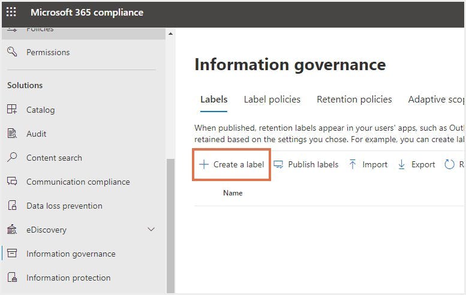Go to Content search

pyautogui.click(x=54, y=158)
